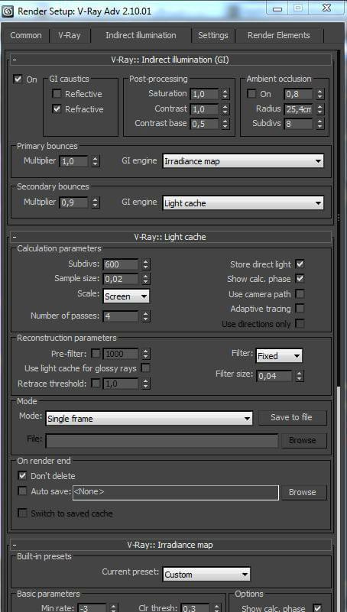Switch to the Render Elements tab
The width and height of the screenshot is (347, 612).
pyautogui.click(x=278, y=35)
